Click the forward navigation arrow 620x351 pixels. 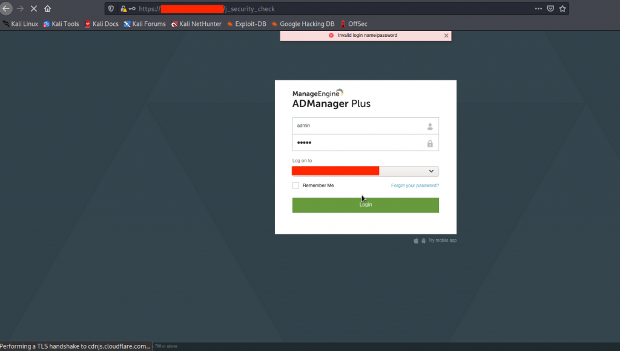click(x=20, y=8)
